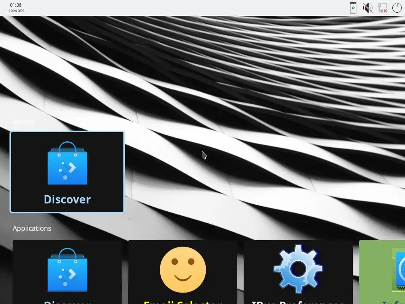Click the remote control icon in top bar
The image size is (405, 304).
[x=353, y=8]
